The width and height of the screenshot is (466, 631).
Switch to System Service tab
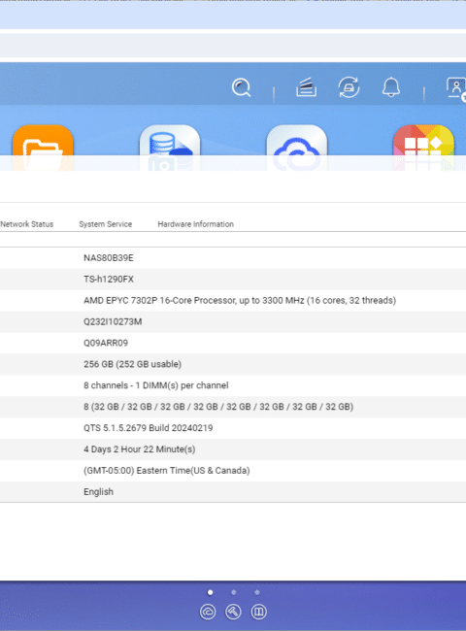point(106,224)
